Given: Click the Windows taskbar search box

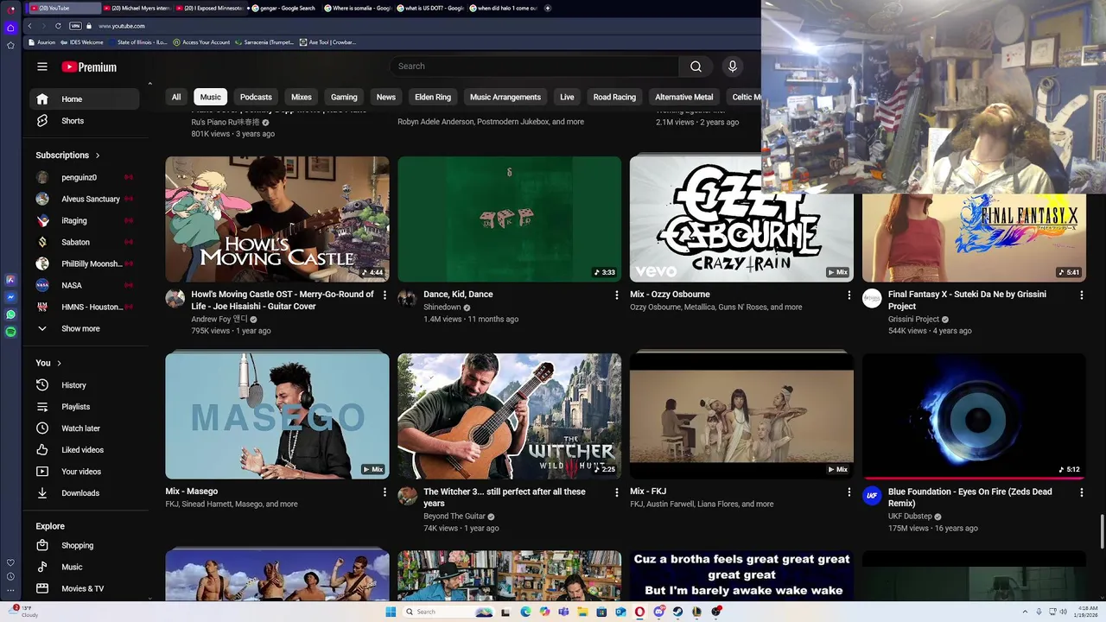Looking at the screenshot, I should (x=448, y=612).
